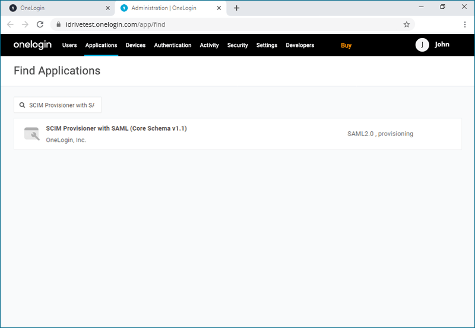Open the Developers menu
Image resolution: width=475 pixels, height=328 pixels.
pos(300,45)
